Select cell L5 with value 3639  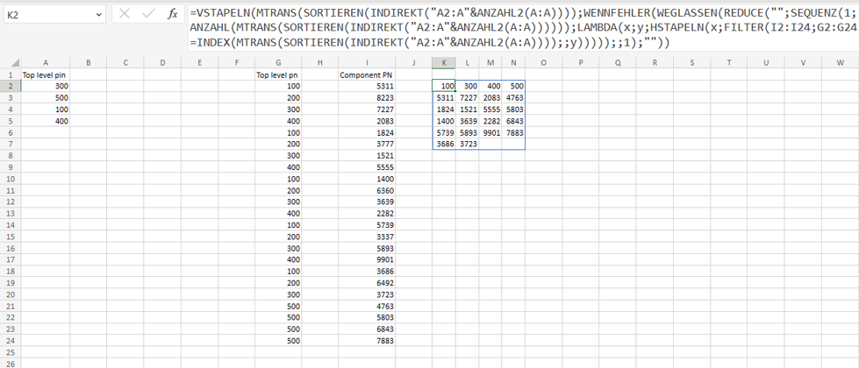click(x=468, y=121)
